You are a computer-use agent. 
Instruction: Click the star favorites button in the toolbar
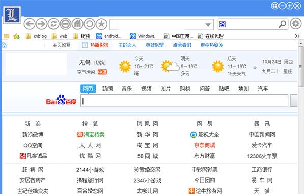tap(101, 24)
